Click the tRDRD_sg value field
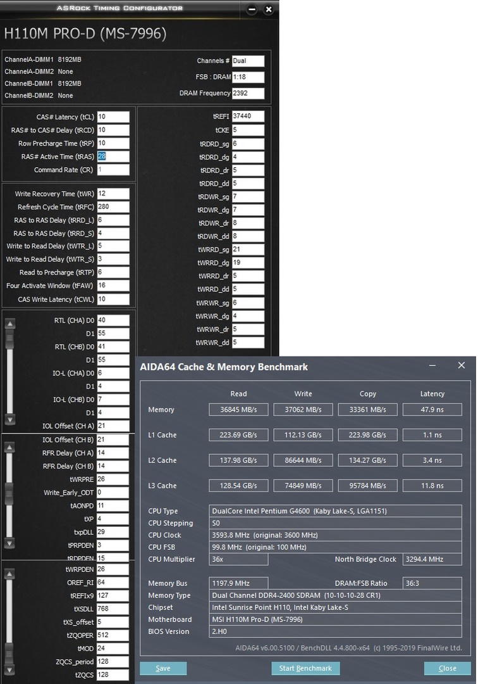This screenshot has width=478, height=684. 248,144
